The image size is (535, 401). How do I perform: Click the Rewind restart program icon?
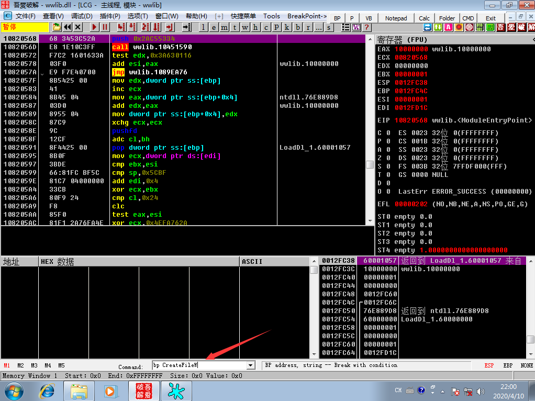click(x=68, y=27)
